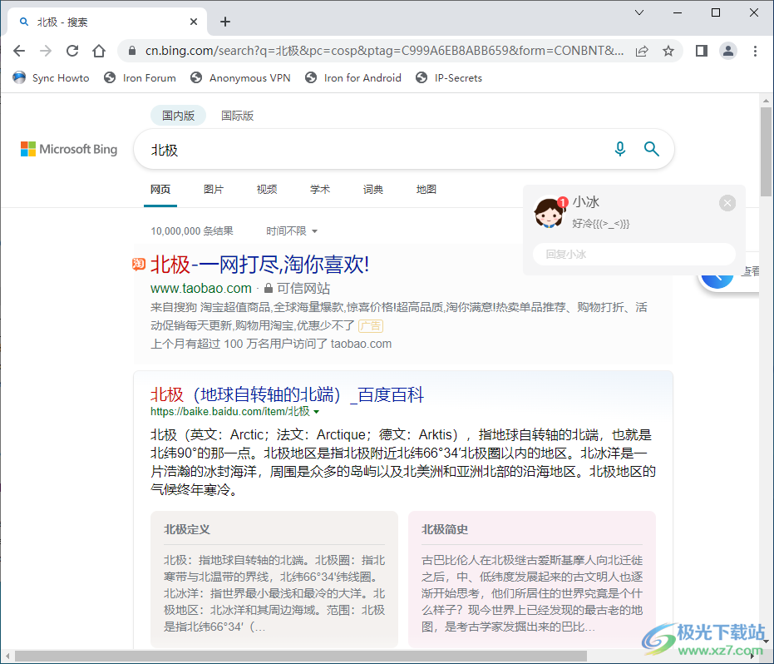The width and height of the screenshot is (774, 664).
Task: Switch to 国内版 search mode
Action: [x=178, y=116]
